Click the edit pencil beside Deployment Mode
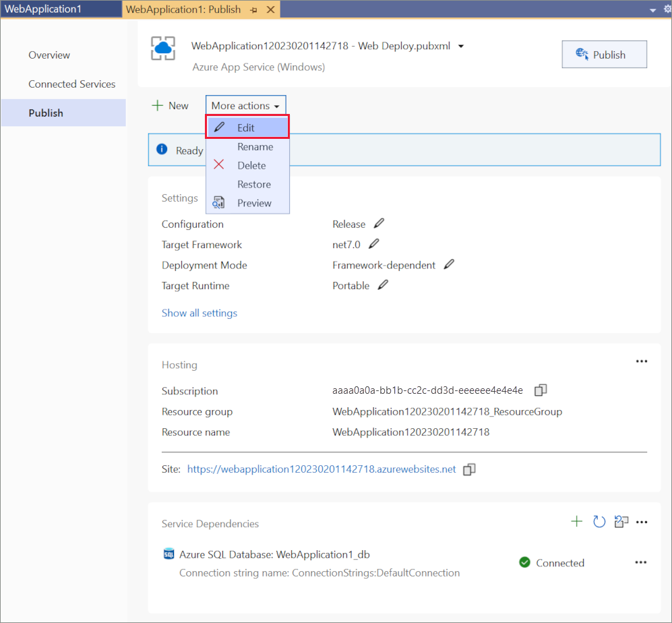Viewport: 672px width, 623px height. [448, 264]
